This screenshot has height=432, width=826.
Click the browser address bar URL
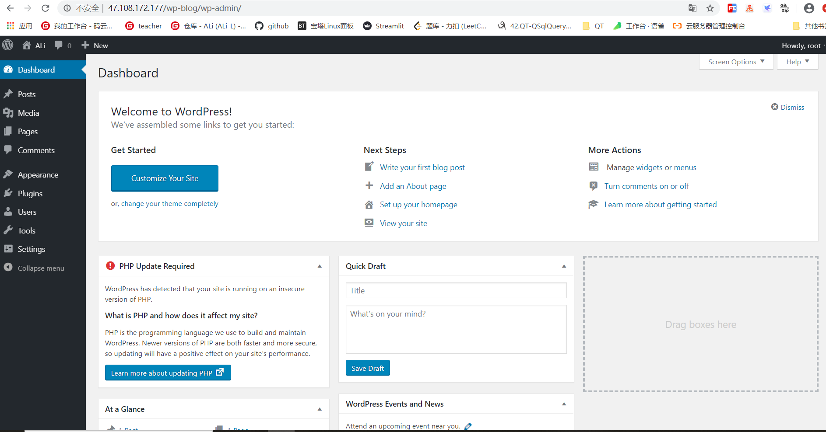[x=175, y=8]
